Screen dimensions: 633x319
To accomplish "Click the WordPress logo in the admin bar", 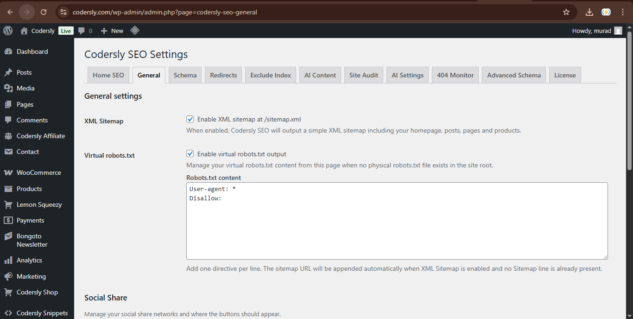I will 7,31.
